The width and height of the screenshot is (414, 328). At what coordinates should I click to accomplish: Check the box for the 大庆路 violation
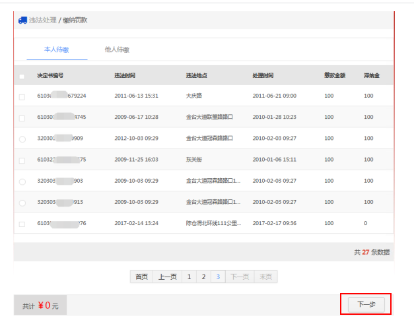pyautogui.click(x=22, y=96)
